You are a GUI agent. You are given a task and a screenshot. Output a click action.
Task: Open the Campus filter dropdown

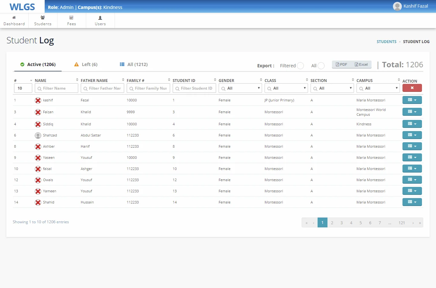[x=378, y=88]
